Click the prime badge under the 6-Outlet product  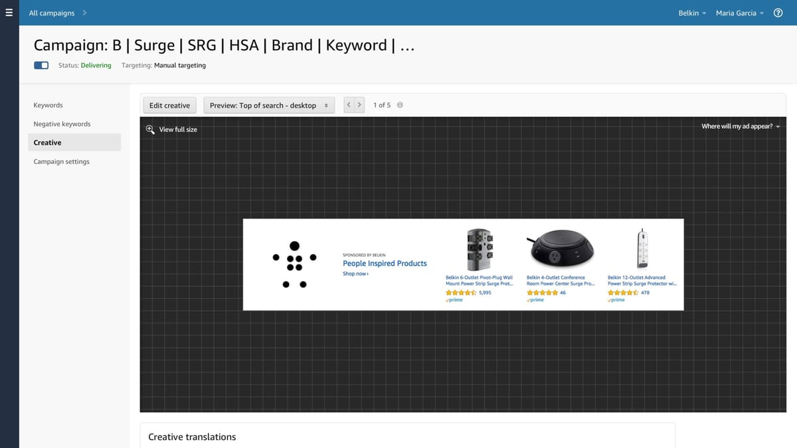pos(453,299)
